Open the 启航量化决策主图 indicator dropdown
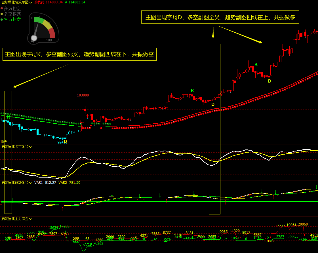Viewport: 318px width, 253px height. (x=31, y=3)
